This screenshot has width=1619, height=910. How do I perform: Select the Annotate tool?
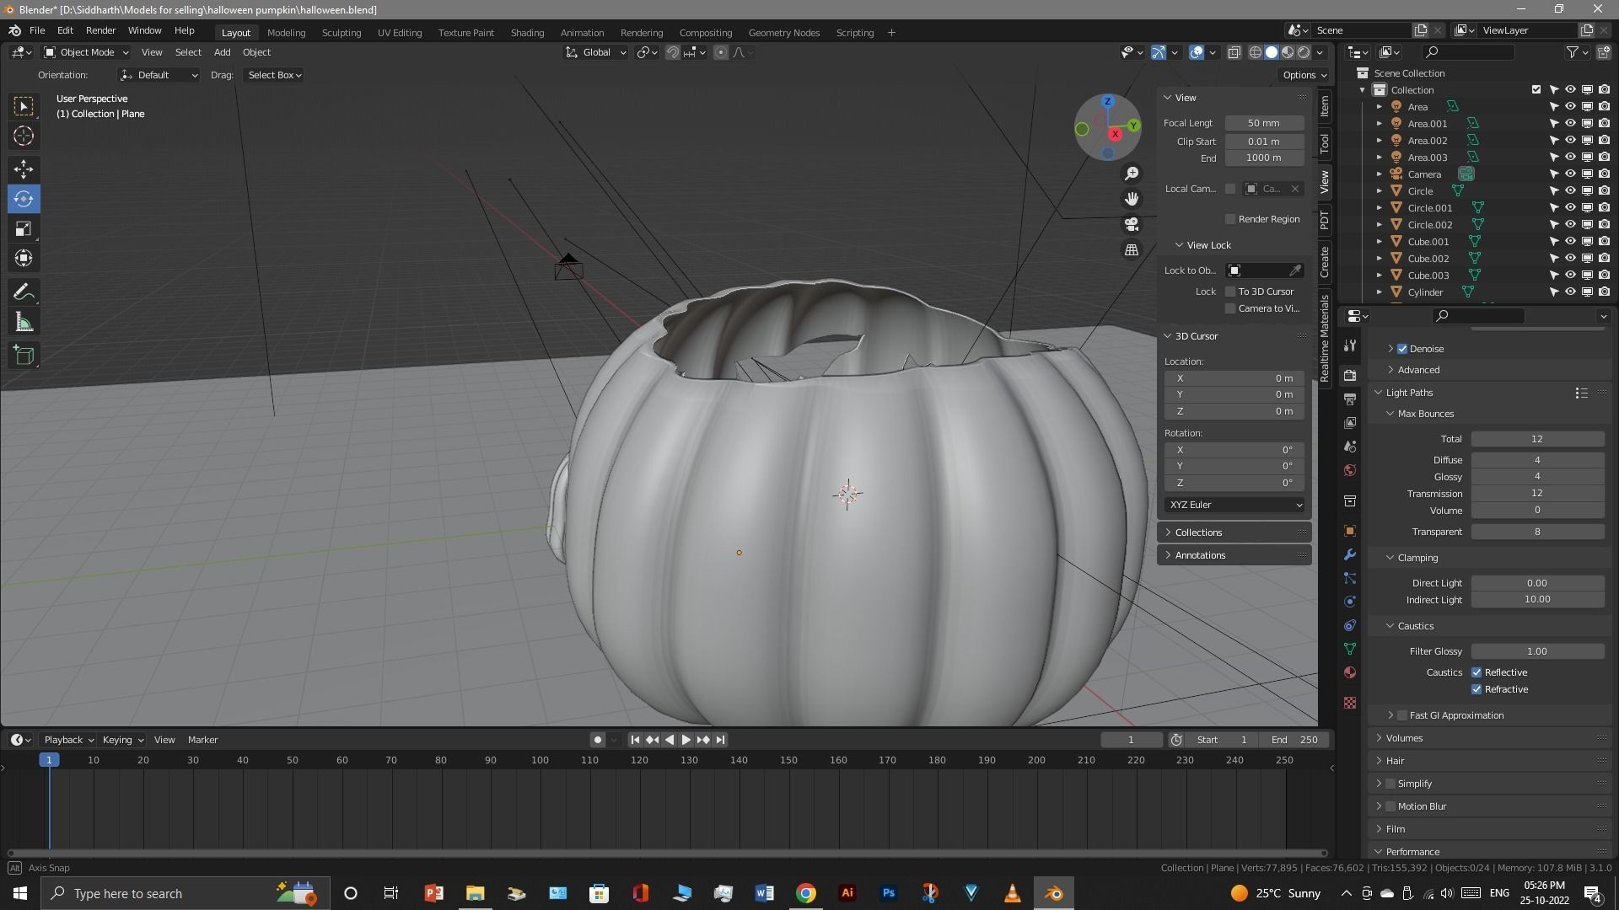[24, 292]
